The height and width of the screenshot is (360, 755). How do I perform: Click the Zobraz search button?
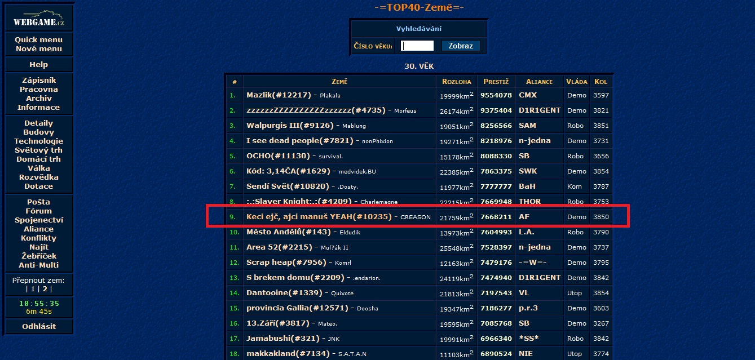(x=460, y=46)
